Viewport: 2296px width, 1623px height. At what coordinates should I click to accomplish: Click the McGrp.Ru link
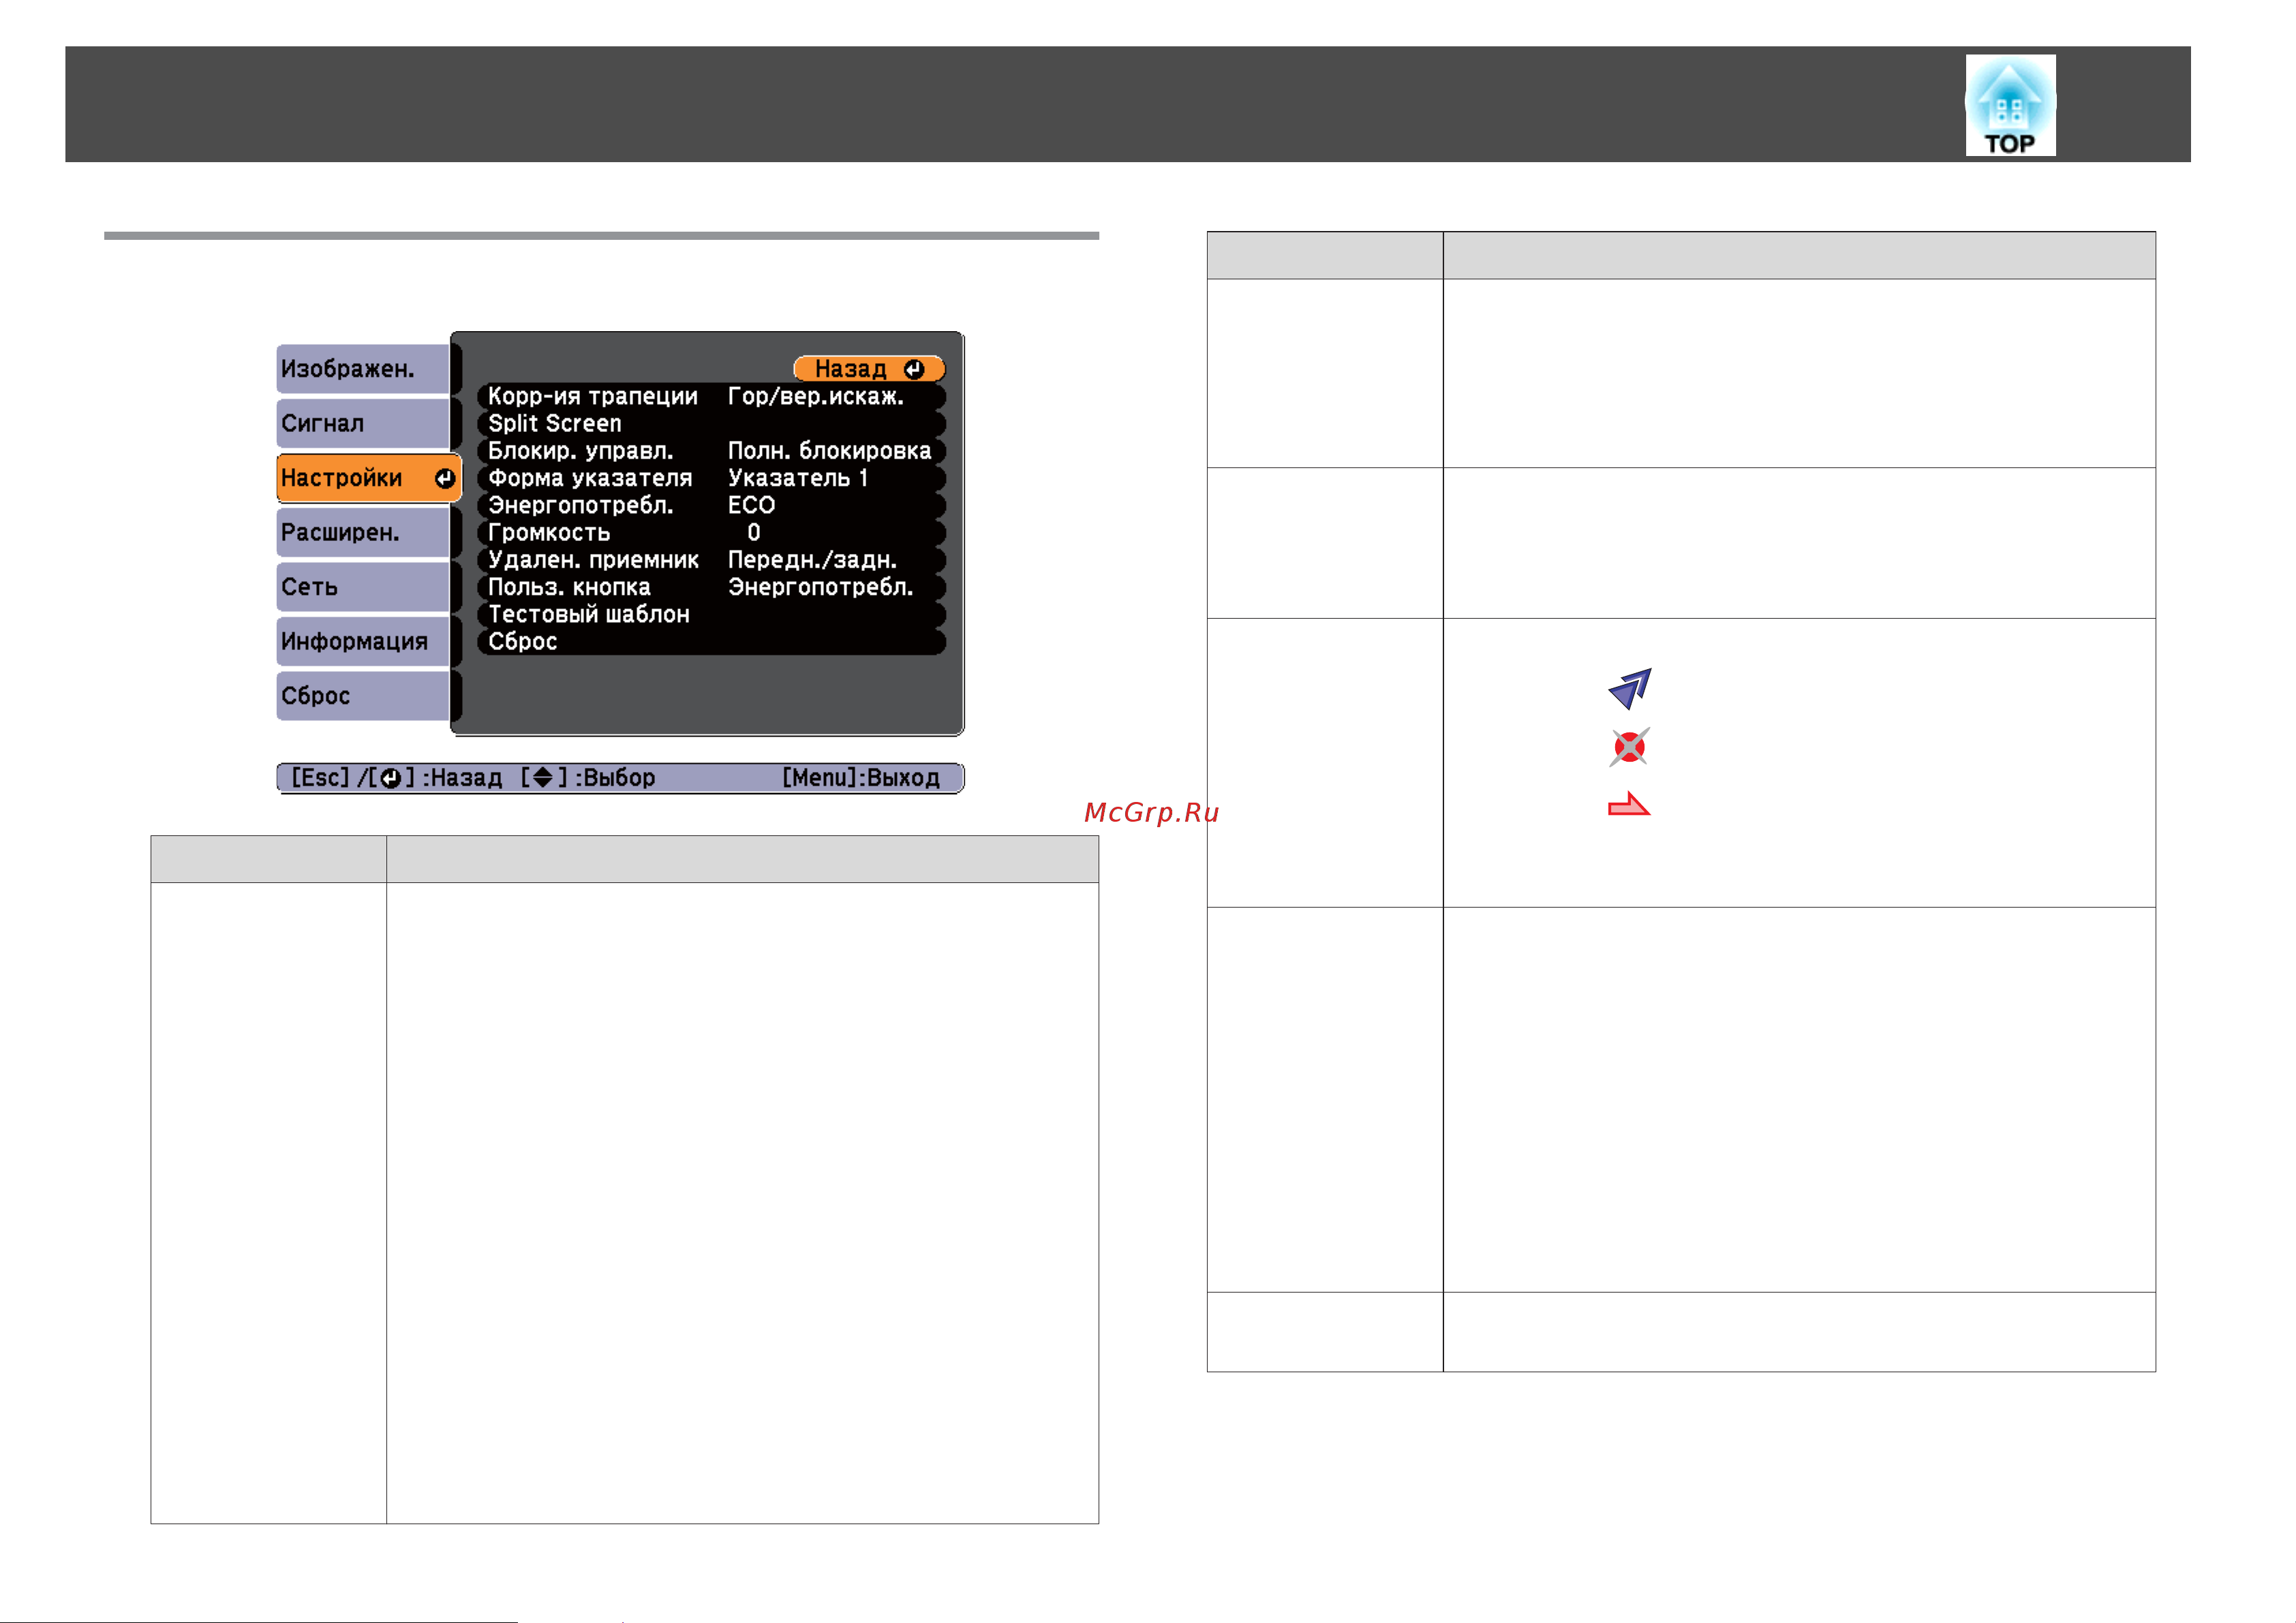click(1152, 812)
